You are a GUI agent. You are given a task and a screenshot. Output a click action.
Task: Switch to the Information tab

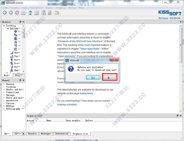(x=62, y=134)
